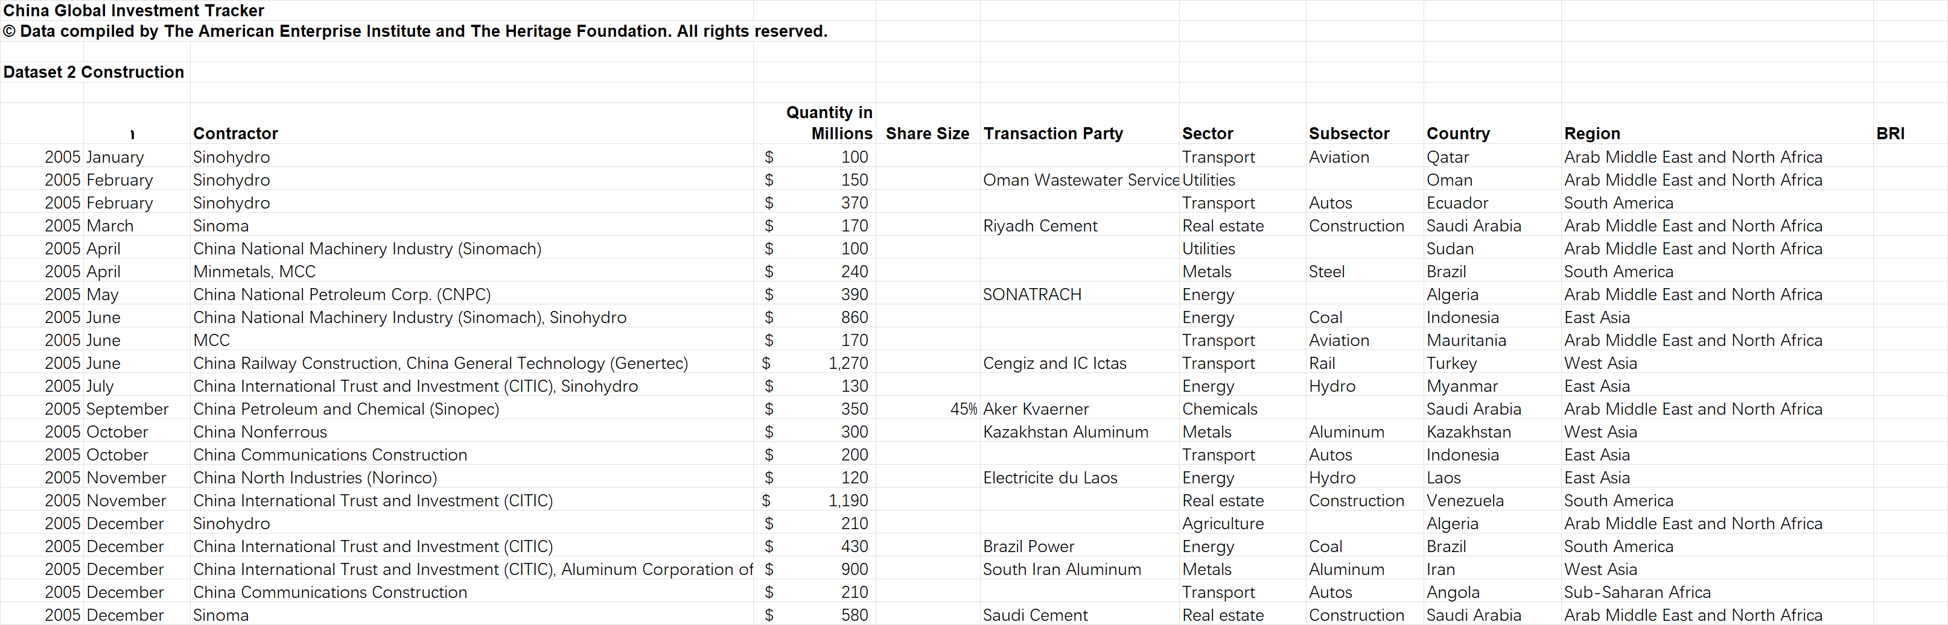Click the 'Venezuela' country cell

point(1465,501)
